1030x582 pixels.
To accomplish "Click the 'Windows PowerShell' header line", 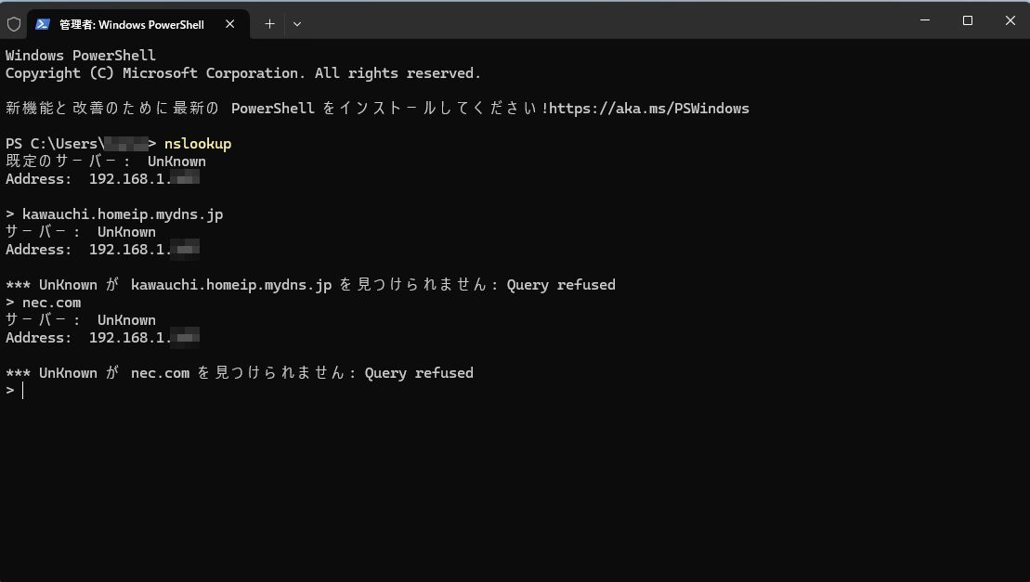I will tap(81, 55).
